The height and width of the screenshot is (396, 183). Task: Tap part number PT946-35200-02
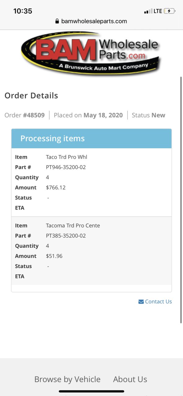[66, 167]
